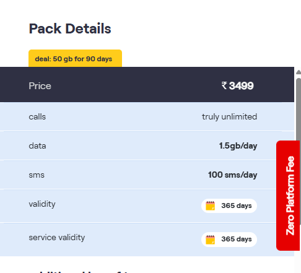Click the 3499 price value
Image resolution: width=301 pixels, height=273 pixels.
pyautogui.click(x=242, y=85)
